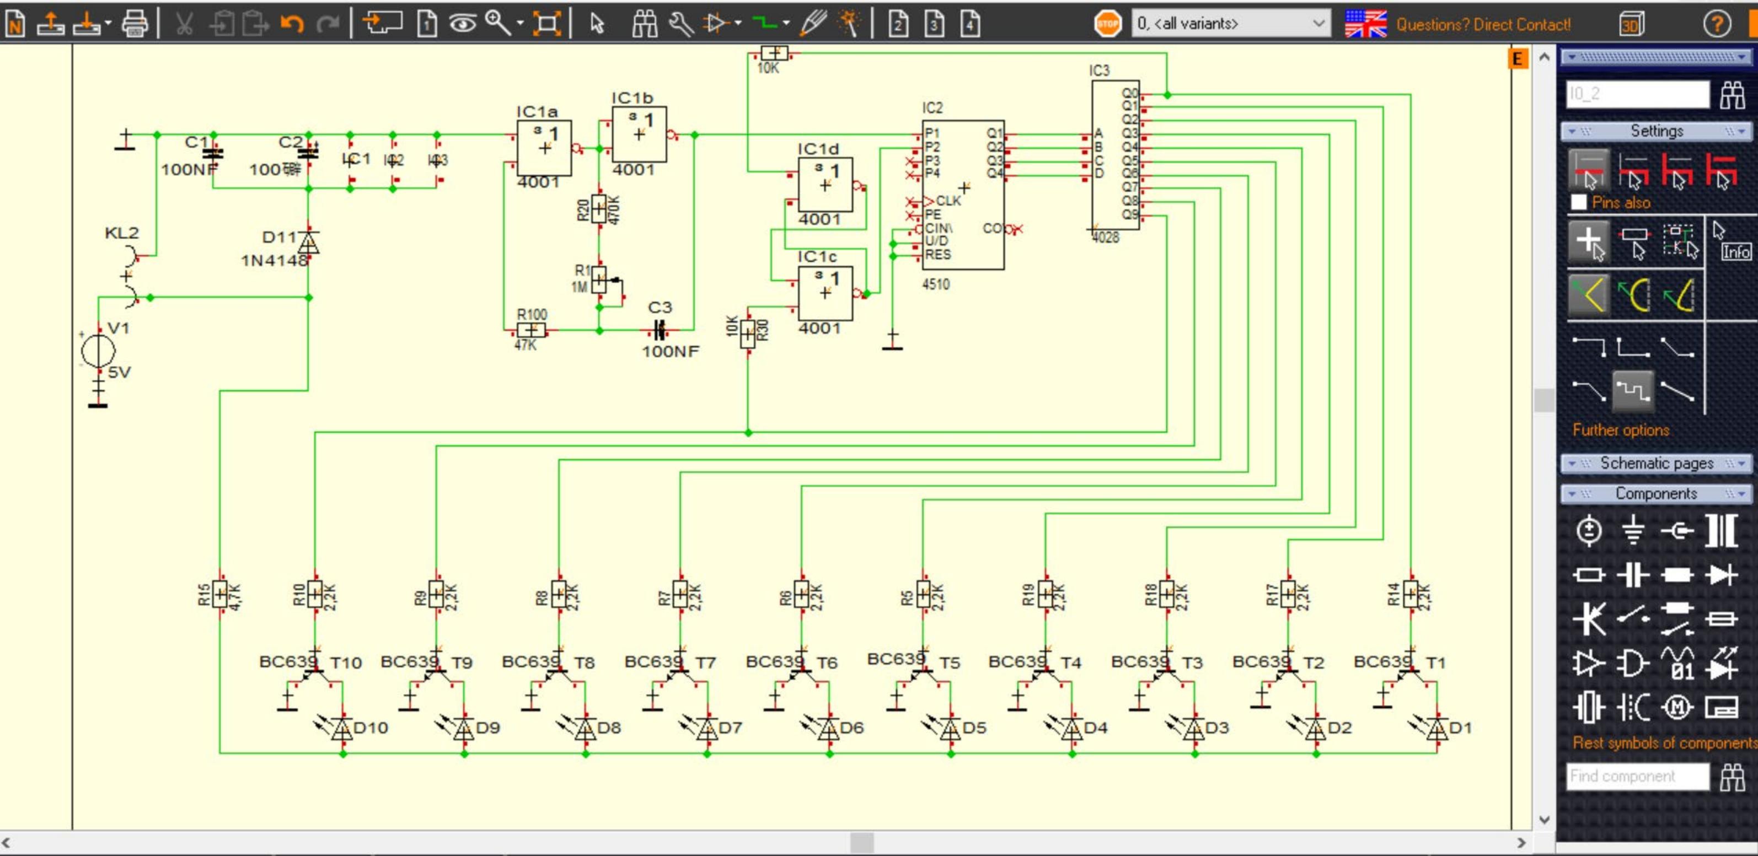Insert a diode component

click(x=1722, y=575)
